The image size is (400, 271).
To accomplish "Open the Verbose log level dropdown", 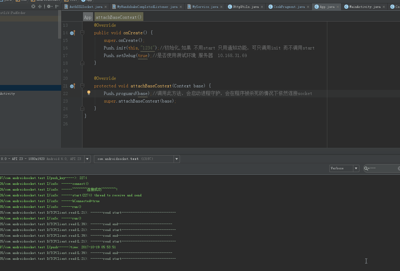I will [356, 168].
